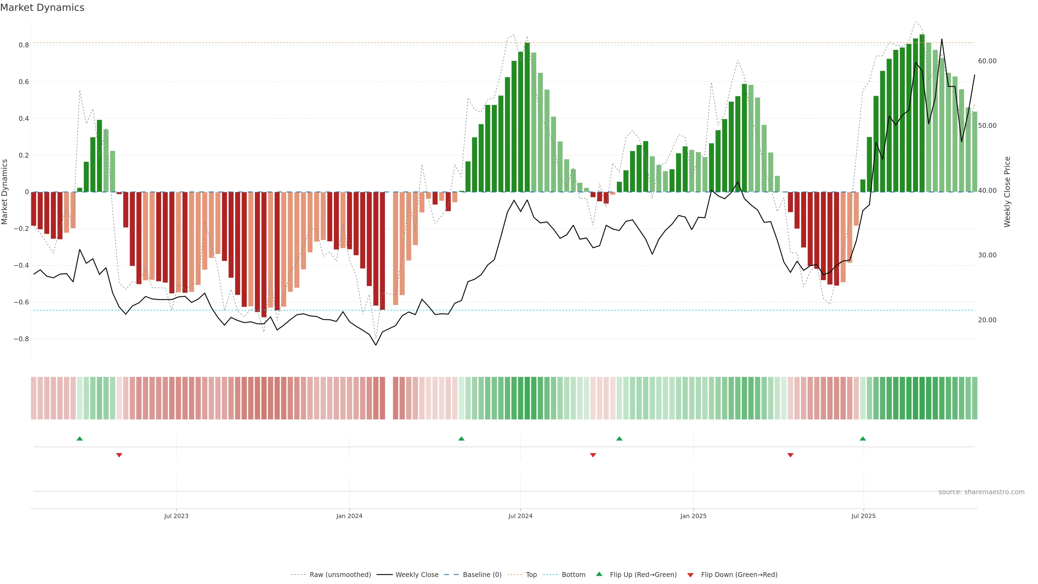Click the red flip-down marker after Jul 2024
This screenshot has width=1038, height=584.
pos(593,455)
